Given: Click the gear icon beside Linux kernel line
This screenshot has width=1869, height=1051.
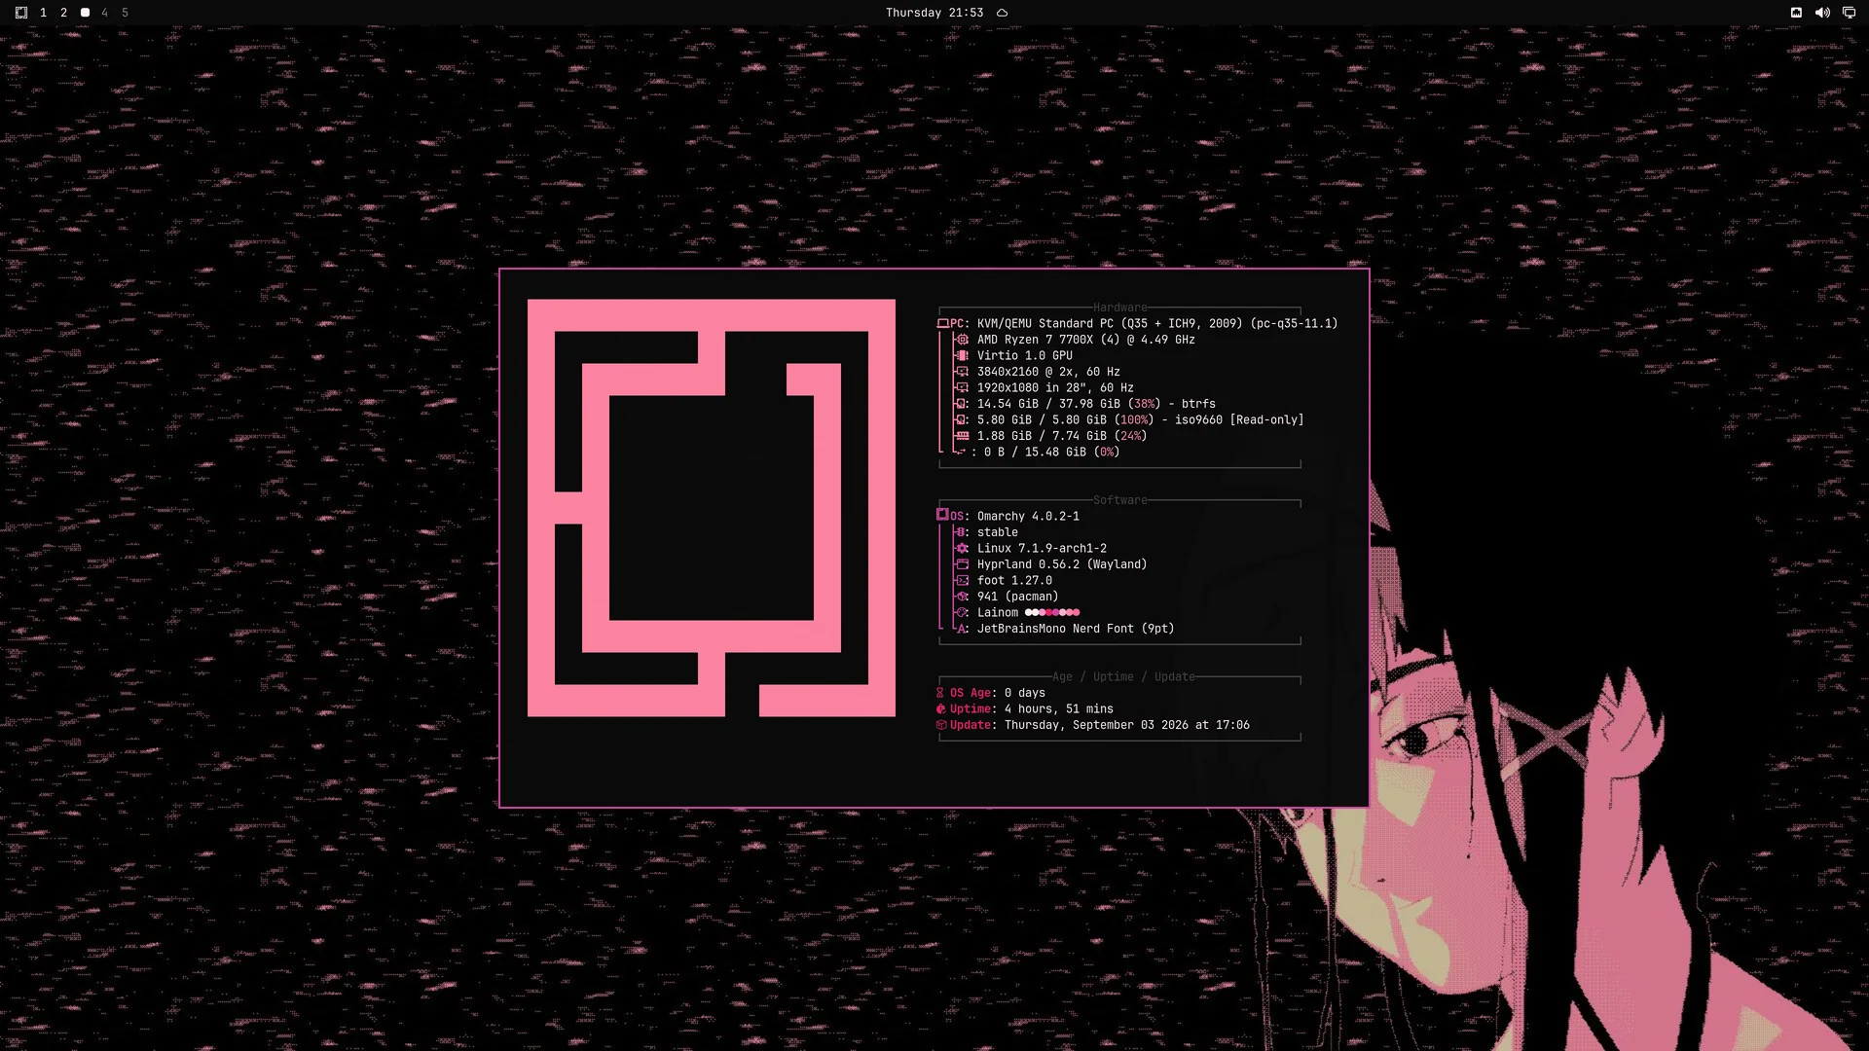Looking at the screenshot, I should (x=962, y=549).
